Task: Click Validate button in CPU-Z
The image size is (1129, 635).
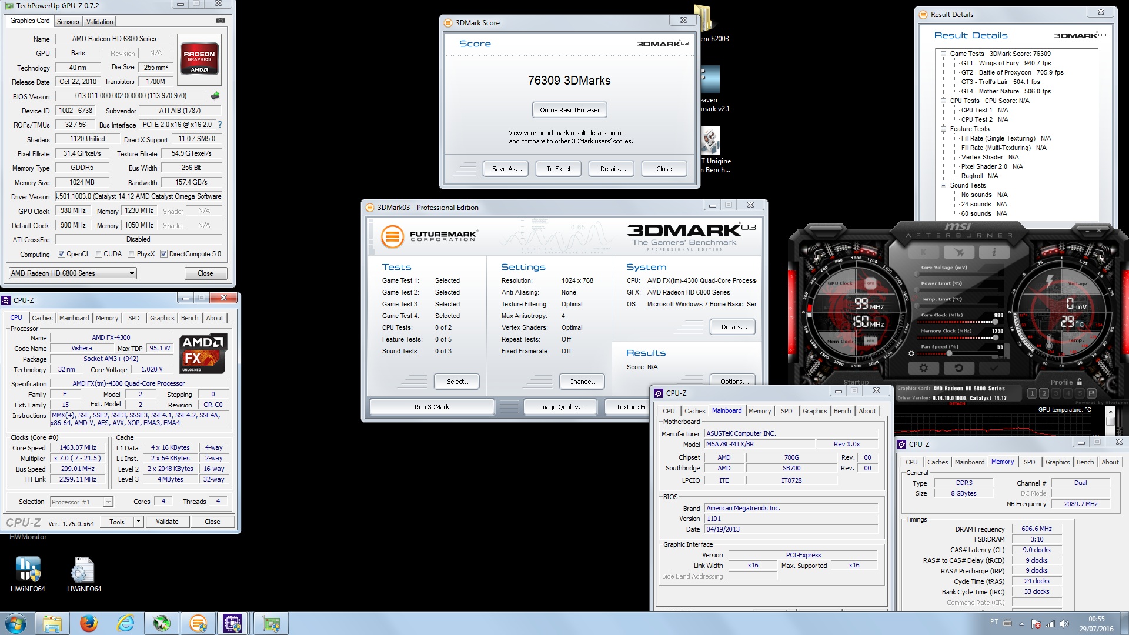Action: [167, 522]
